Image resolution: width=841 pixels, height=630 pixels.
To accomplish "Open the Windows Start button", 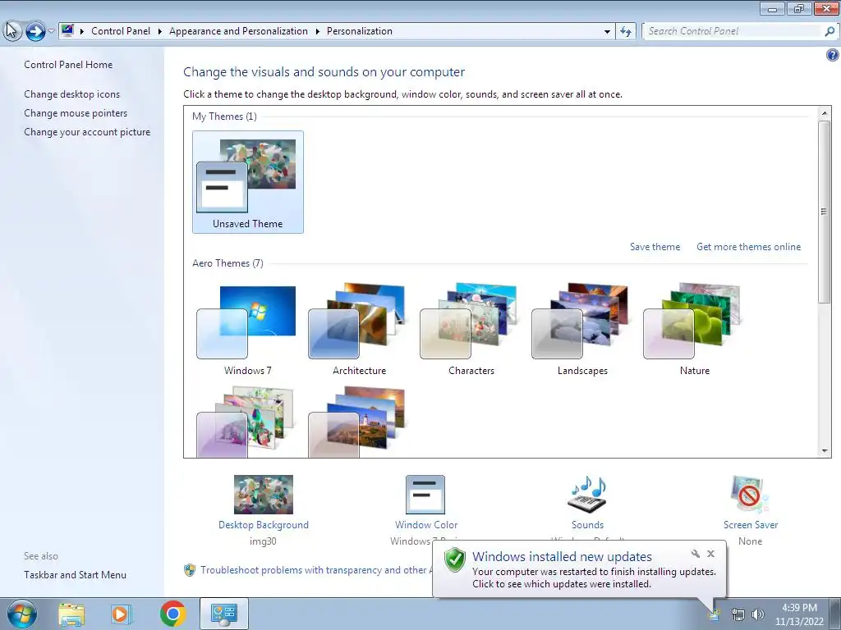I will [22, 614].
